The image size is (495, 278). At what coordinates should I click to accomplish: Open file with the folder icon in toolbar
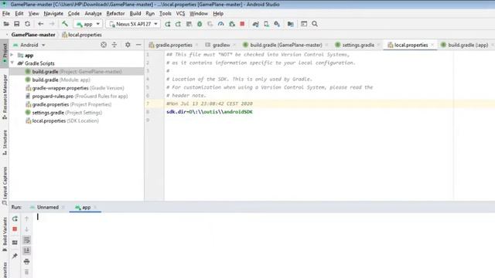tap(6, 24)
